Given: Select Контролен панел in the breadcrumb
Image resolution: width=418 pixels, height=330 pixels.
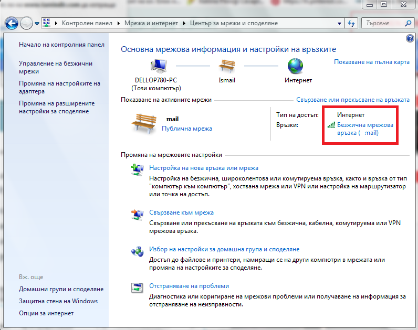Looking at the screenshot, I should (x=88, y=24).
